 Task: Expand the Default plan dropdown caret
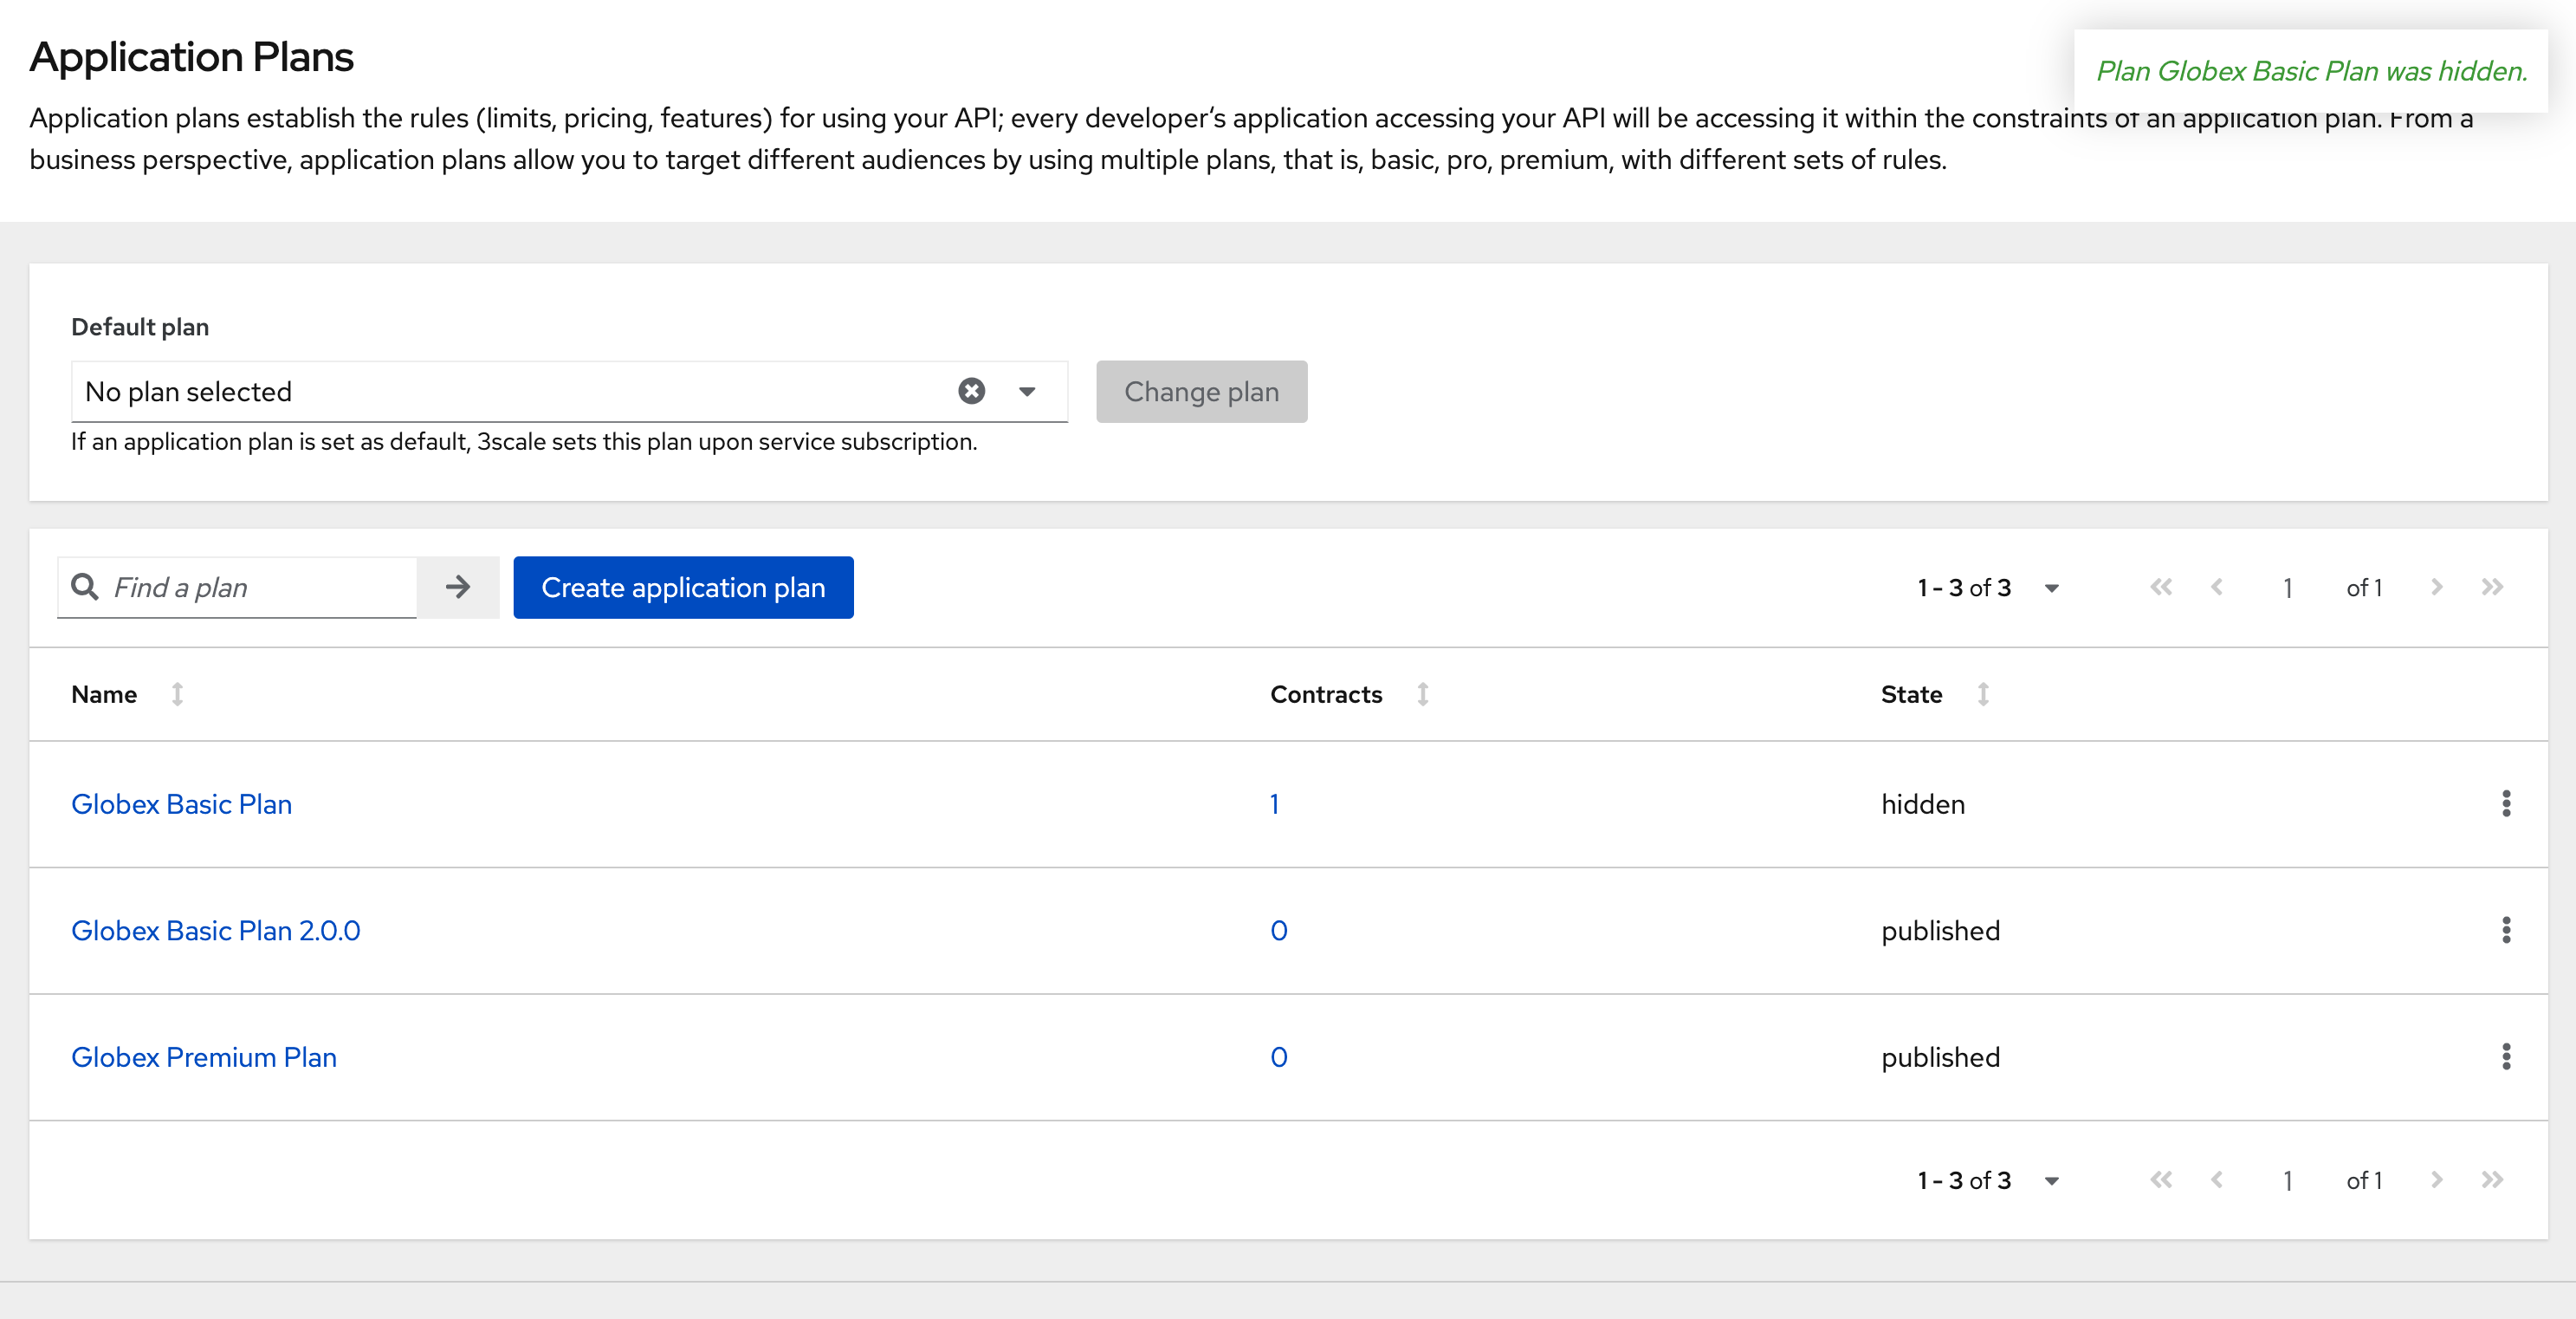(x=1027, y=392)
